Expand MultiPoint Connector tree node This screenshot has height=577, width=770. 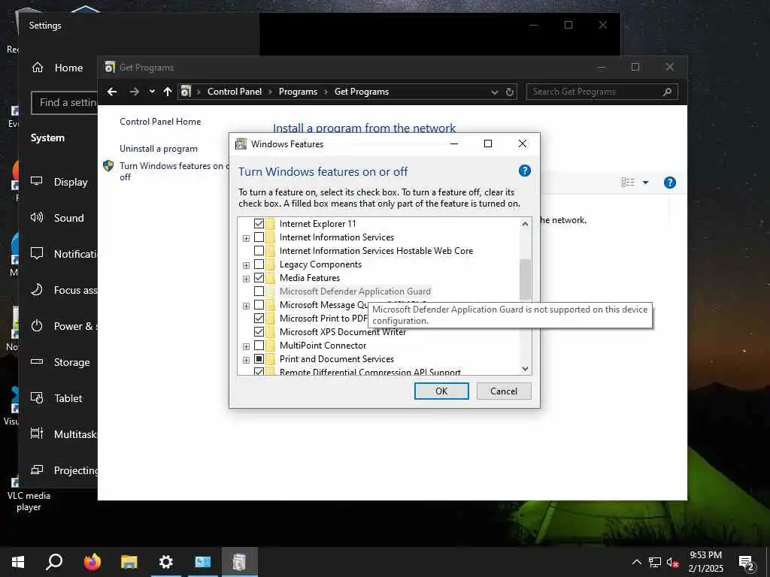246,346
